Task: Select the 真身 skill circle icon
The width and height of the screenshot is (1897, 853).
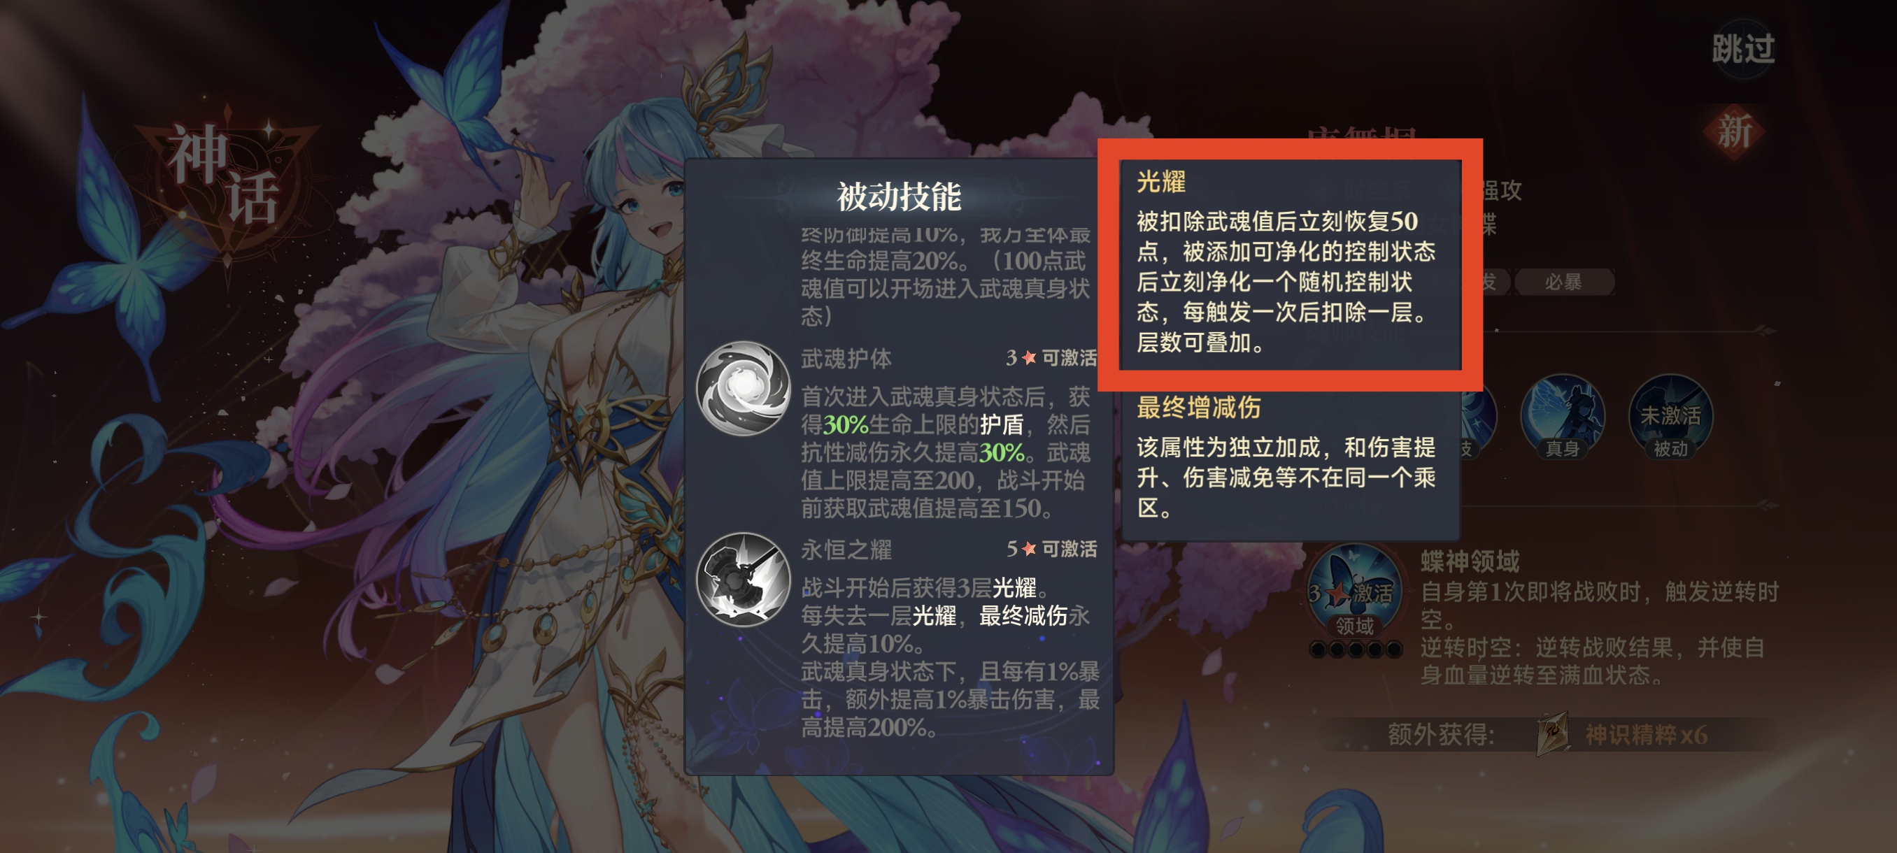Action: pos(1562,416)
